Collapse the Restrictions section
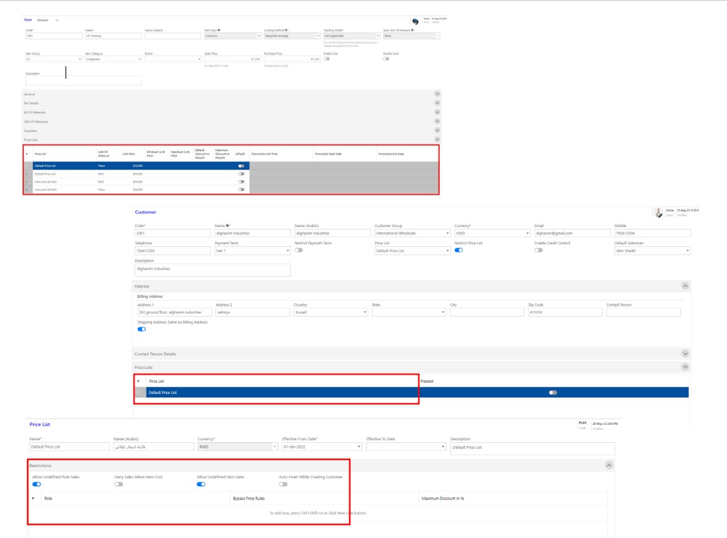Image resolution: width=727 pixels, height=538 pixels. 609,465
